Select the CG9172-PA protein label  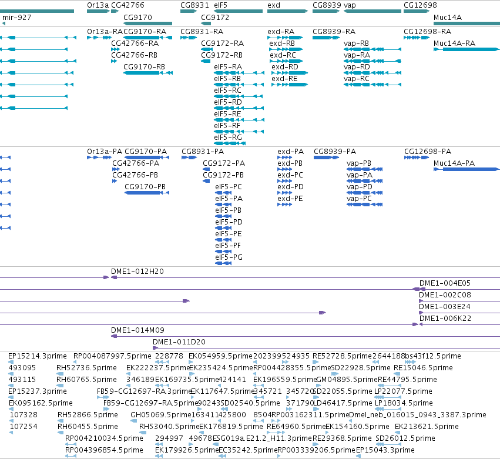224,163
